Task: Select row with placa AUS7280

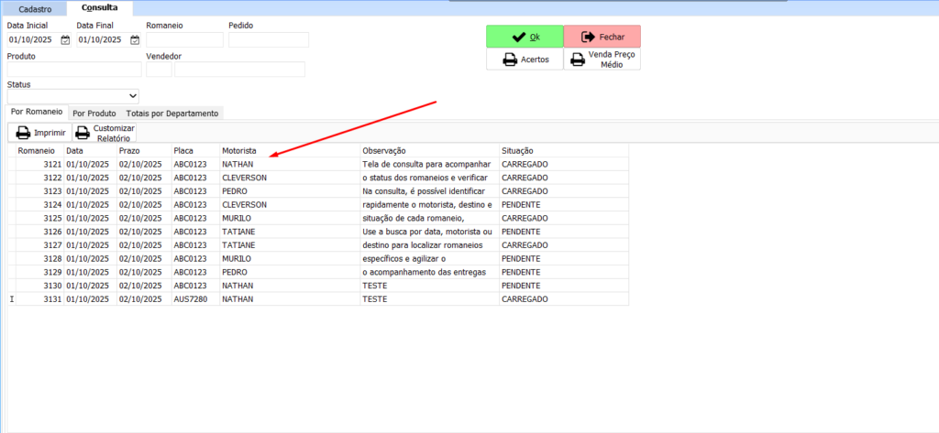Action: (x=190, y=299)
